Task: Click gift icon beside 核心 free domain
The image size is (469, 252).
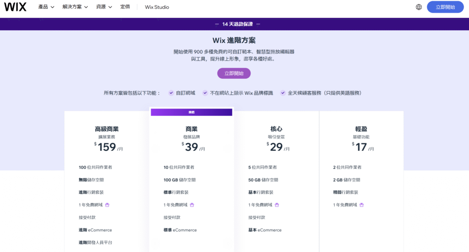Action: click(277, 205)
